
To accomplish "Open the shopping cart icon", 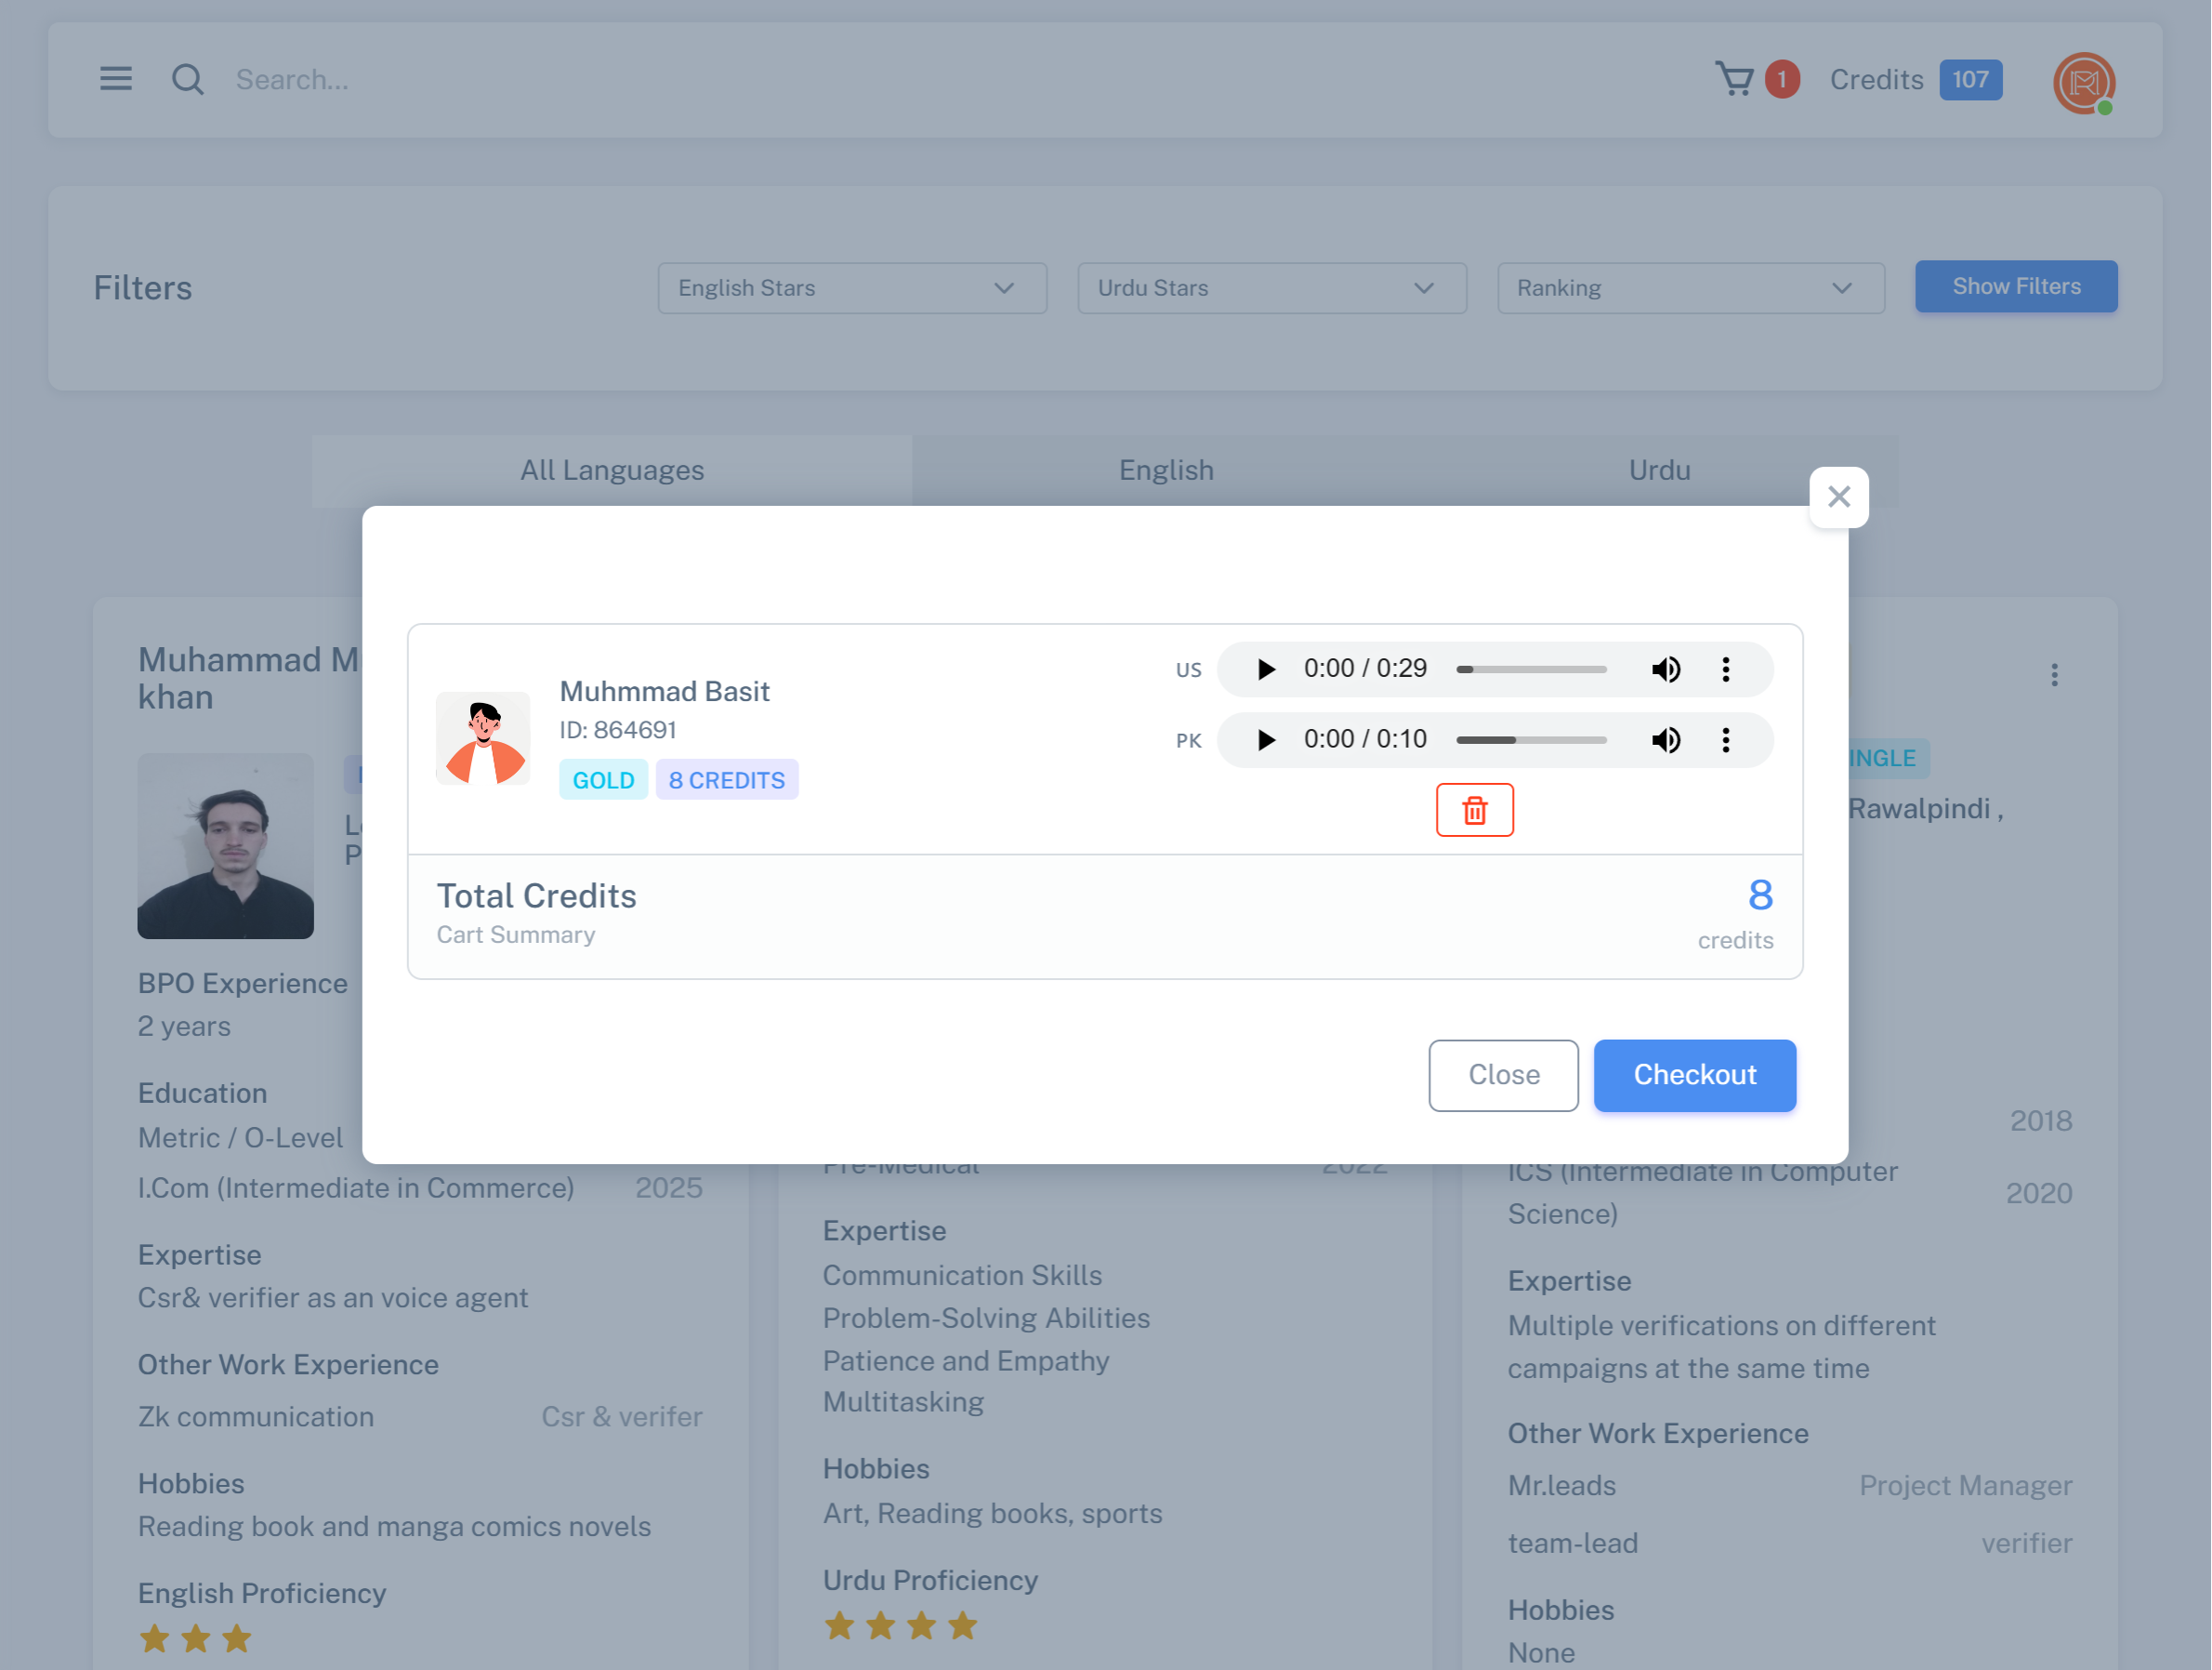I will (1734, 79).
